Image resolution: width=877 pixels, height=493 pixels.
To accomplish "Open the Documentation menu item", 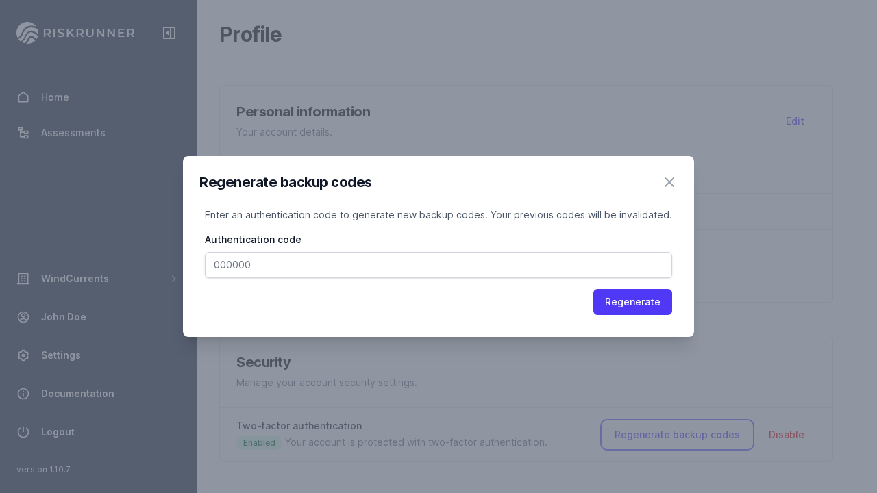I will [77, 394].
